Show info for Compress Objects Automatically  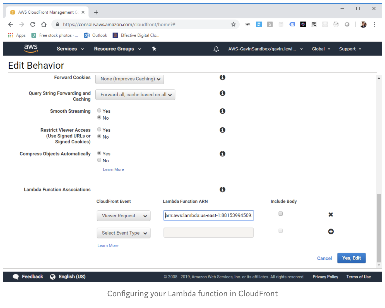(222, 154)
